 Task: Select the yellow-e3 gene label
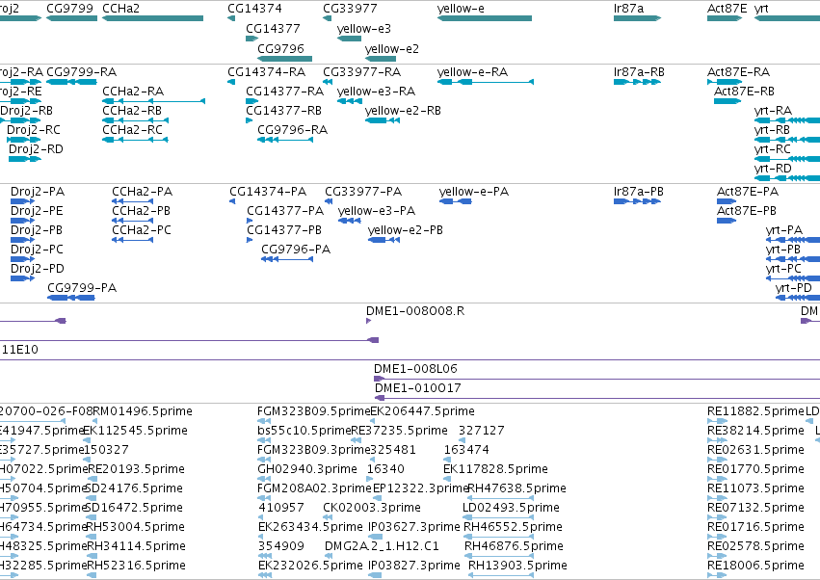[364, 28]
